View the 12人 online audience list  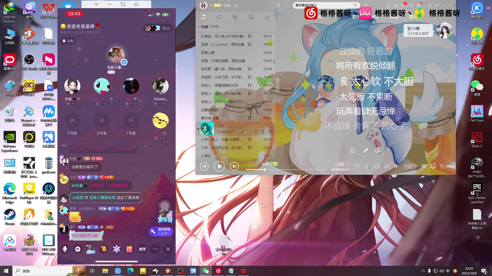coord(158,28)
